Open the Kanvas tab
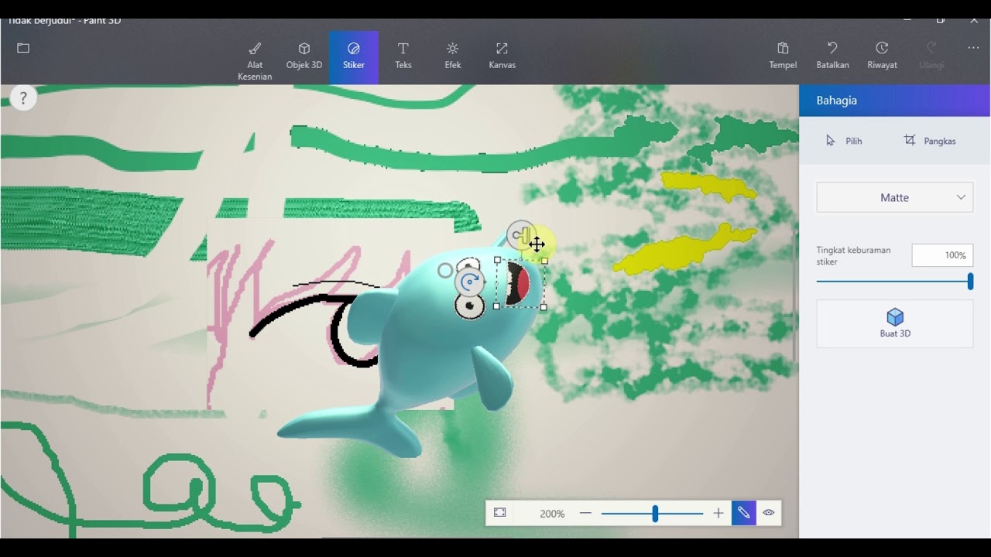The height and width of the screenshot is (557, 991). click(502, 58)
